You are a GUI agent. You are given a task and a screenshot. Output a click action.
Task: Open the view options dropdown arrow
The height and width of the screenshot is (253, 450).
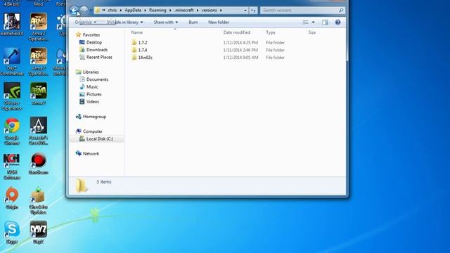(x=313, y=22)
